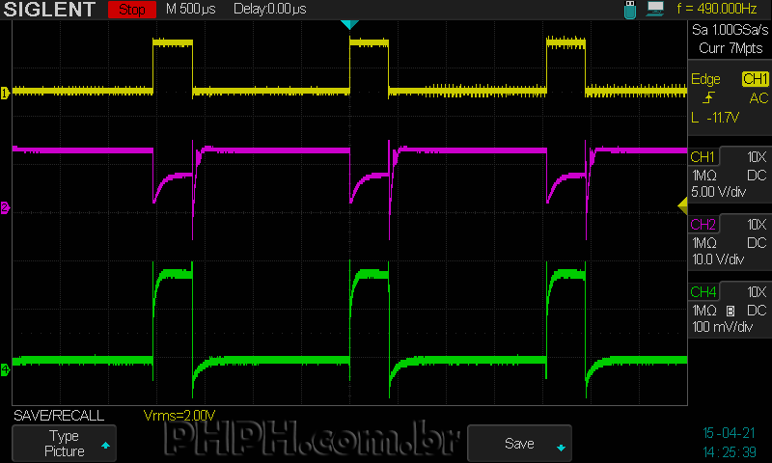Click the f = 490.000Hz frequency readout
Screen dimensions: 772x463
click(x=716, y=9)
